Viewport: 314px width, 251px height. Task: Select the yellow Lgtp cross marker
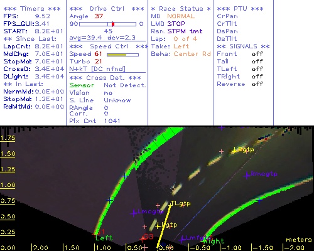point(158,226)
